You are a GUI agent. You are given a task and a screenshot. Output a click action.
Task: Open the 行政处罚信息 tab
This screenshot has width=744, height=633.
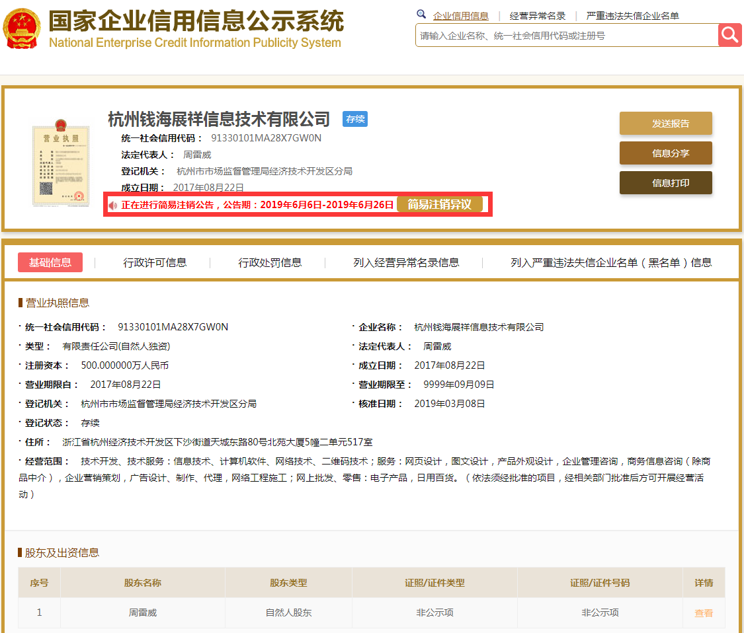[x=270, y=262]
